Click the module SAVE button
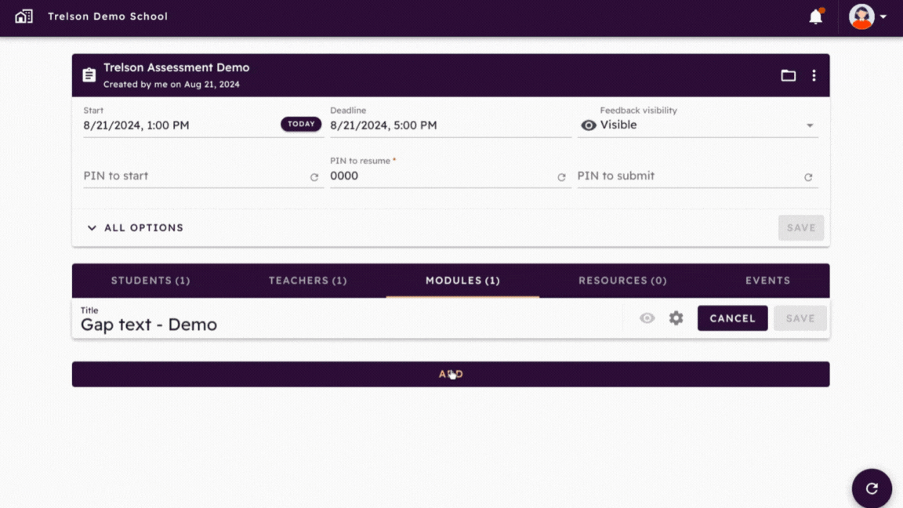 click(x=800, y=318)
